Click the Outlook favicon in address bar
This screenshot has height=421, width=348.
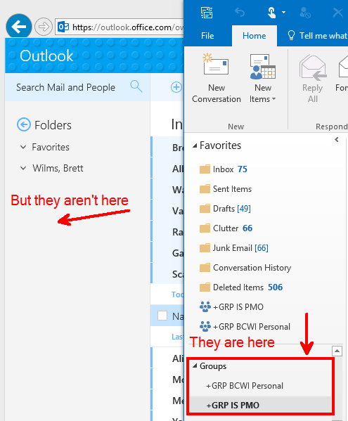[x=63, y=27]
